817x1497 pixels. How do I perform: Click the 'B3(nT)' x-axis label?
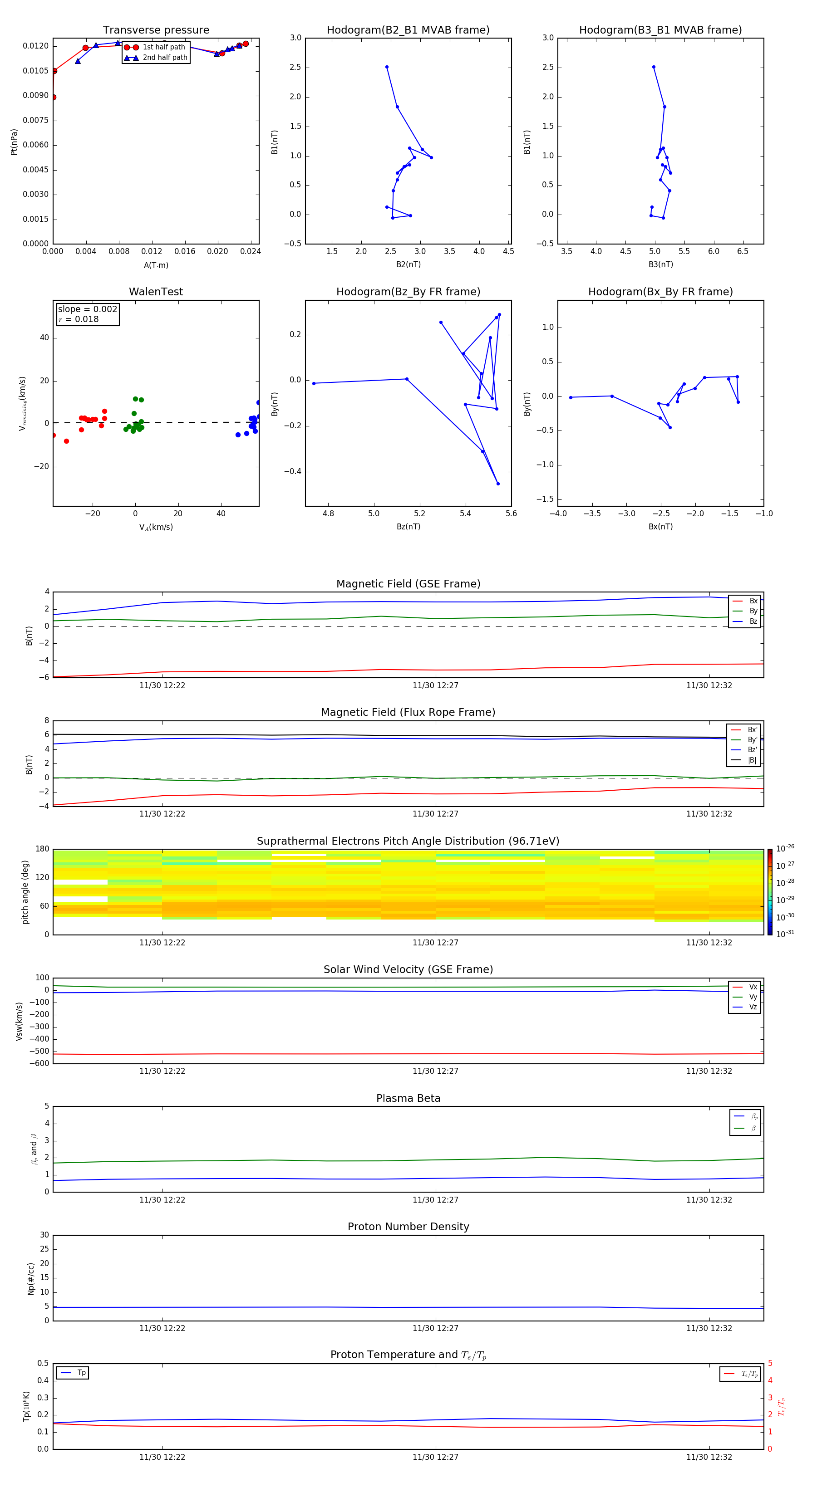(660, 264)
